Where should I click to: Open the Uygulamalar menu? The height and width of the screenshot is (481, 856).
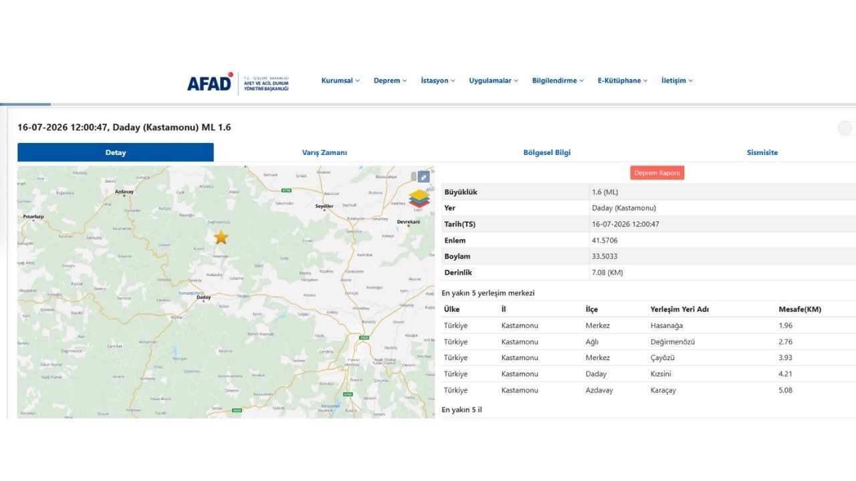494,81
